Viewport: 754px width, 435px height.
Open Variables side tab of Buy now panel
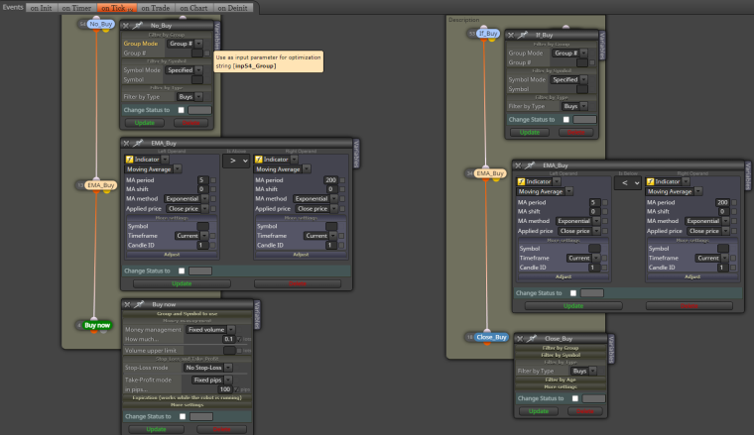257,315
